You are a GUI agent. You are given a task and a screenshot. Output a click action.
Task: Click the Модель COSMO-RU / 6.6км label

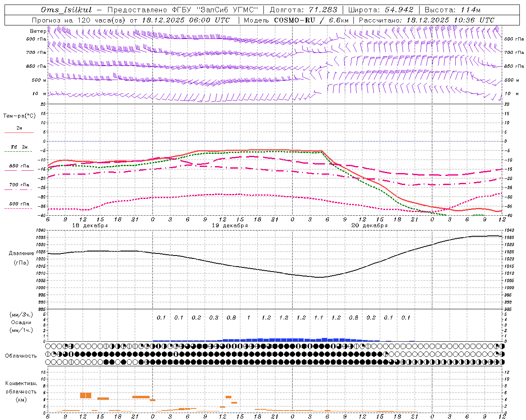pyautogui.click(x=296, y=20)
